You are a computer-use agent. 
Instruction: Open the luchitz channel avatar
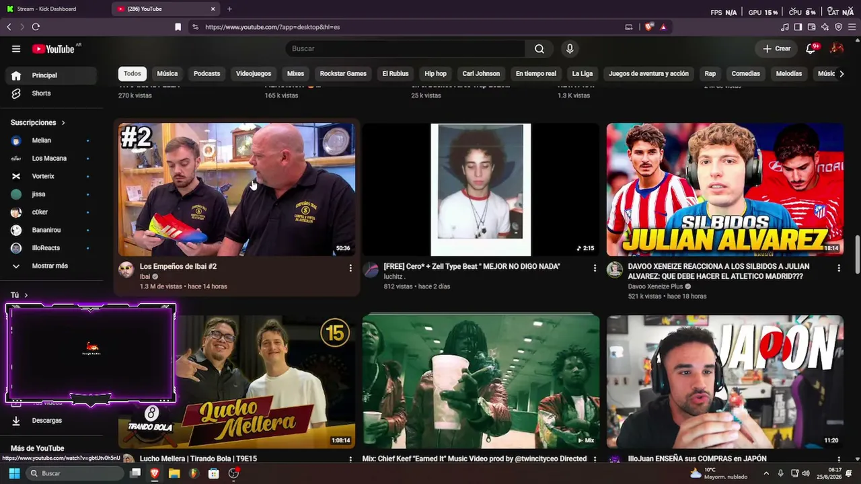tap(371, 270)
